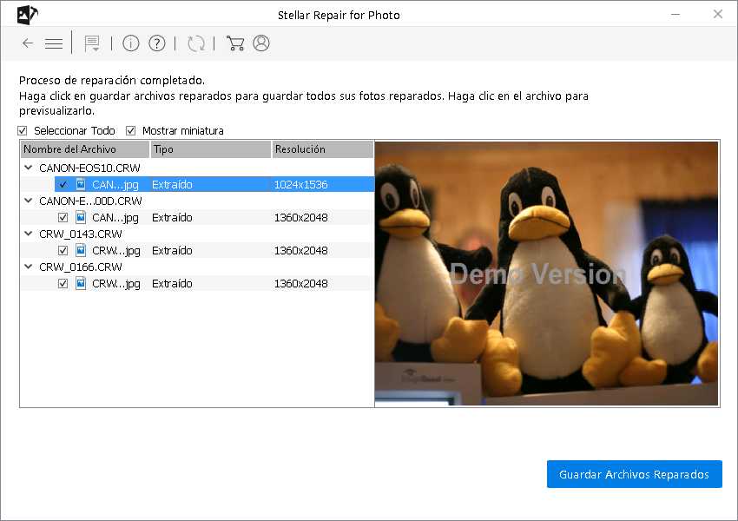The height and width of the screenshot is (521, 738).
Task: Click Guardar Archivos Reparados button
Action: pos(634,474)
